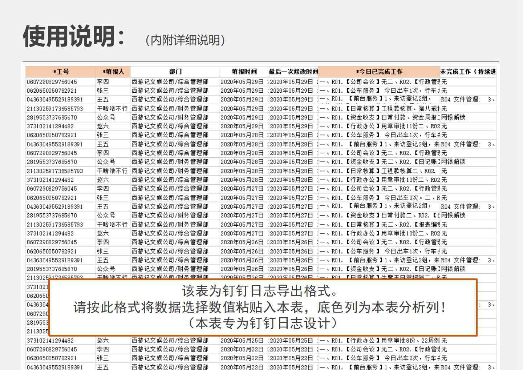
Task: Click 网银解锁 in 公众号's 2020年05月29日 row
Action: [x=468, y=117]
